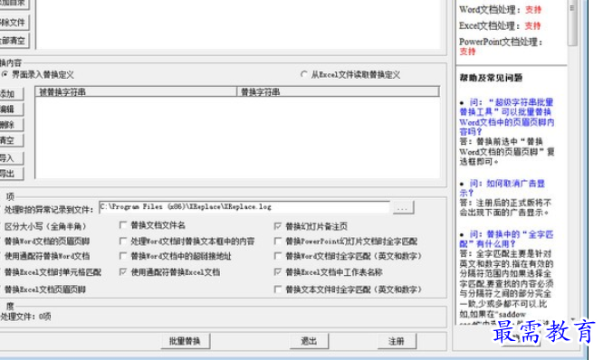
Task: Click the 移除文件 button at top left
Action: tap(14, 23)
